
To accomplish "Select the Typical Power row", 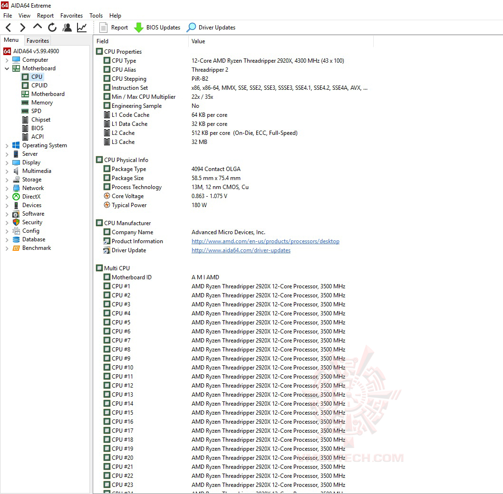I will point(155,205).
